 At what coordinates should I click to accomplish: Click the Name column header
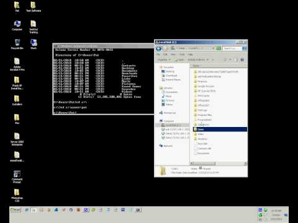[x=196, y=66]
